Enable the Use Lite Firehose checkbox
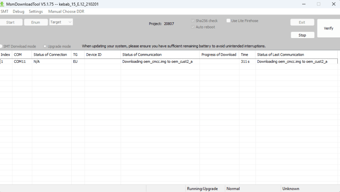 click(228, 20)
